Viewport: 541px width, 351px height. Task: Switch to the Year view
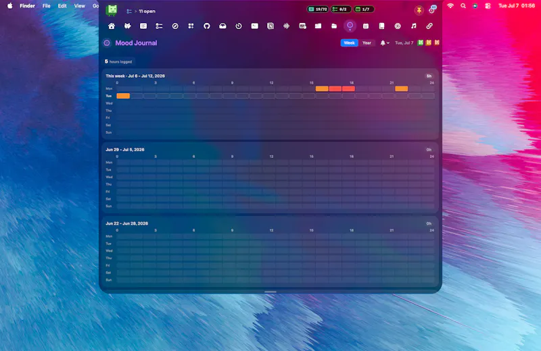click(x=367, y=43)
